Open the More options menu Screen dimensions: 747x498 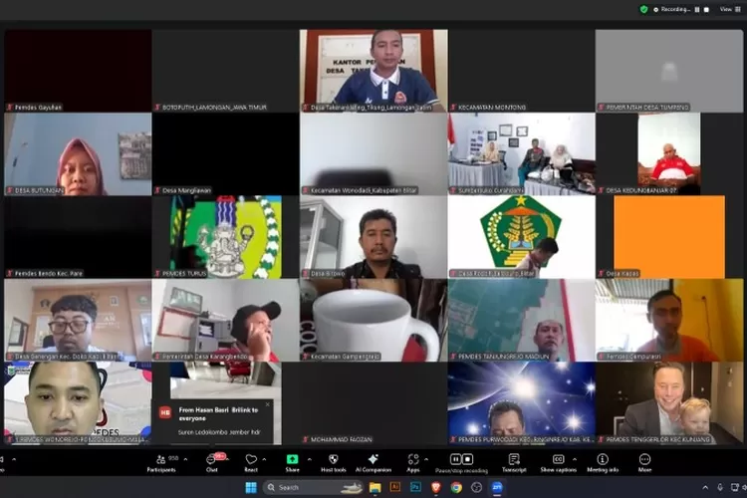click(644, 463)
